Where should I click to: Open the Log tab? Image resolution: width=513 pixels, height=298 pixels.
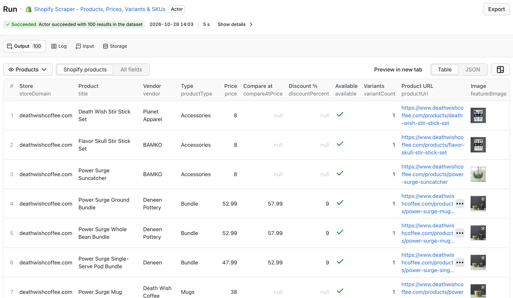[59, 46]
